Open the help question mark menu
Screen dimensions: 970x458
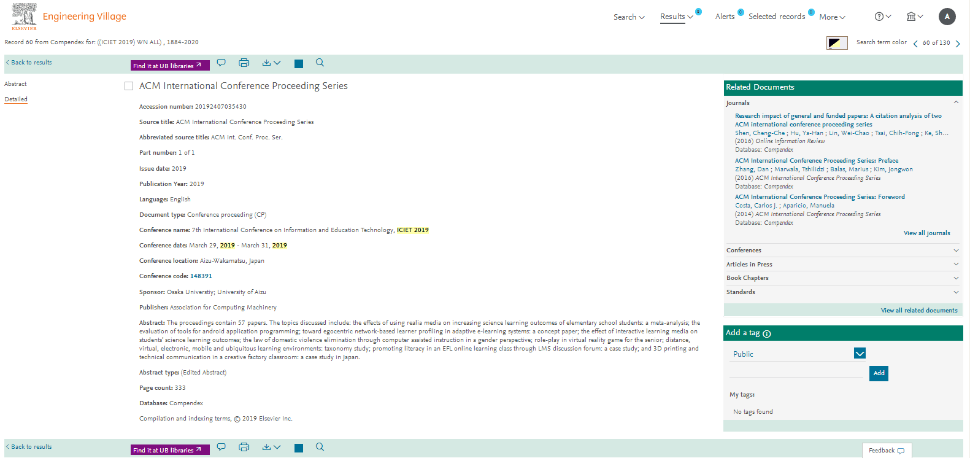pyautogui.click(x=883, y=17)
